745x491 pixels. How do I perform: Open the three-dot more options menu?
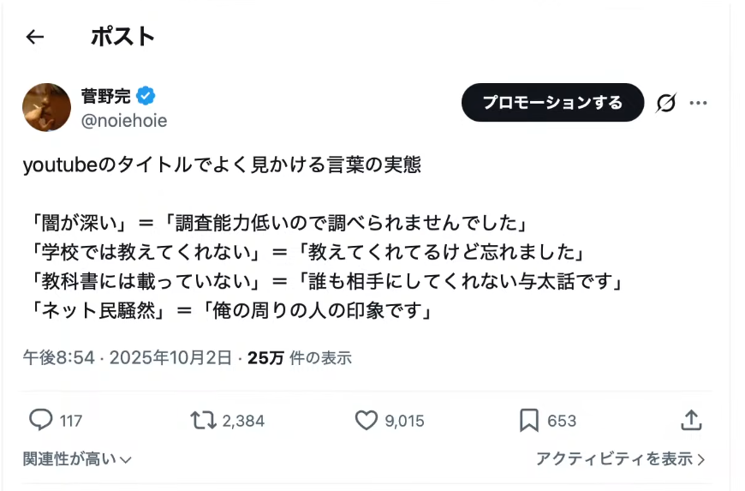pyautogui.click(x=698, y=103)
